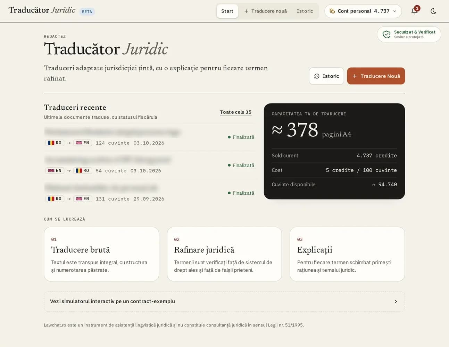
Task: Open the notifications bell icon
Action: [x=414, y=11]
